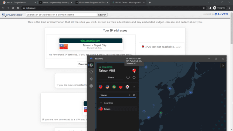Click the CONNECTED status label in NordVPN

point(107,67)
